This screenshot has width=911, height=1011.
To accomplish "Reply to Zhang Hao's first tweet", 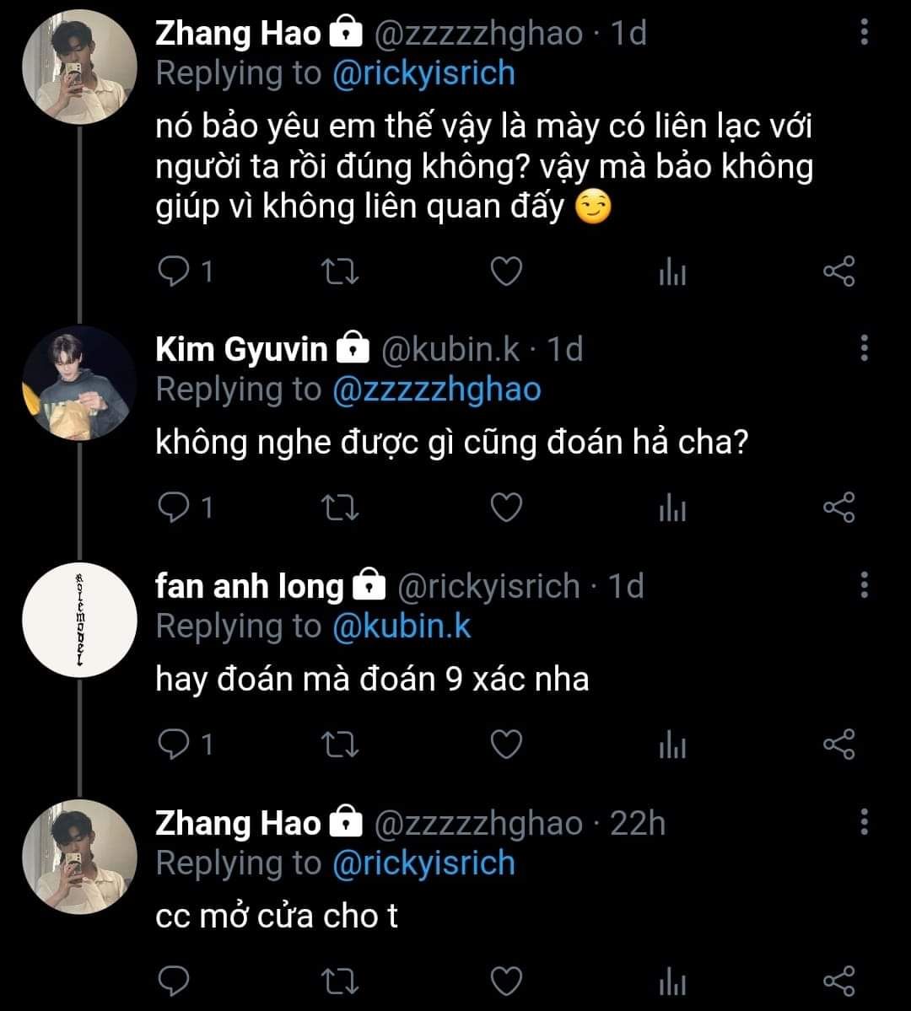I will coord(174,272).
